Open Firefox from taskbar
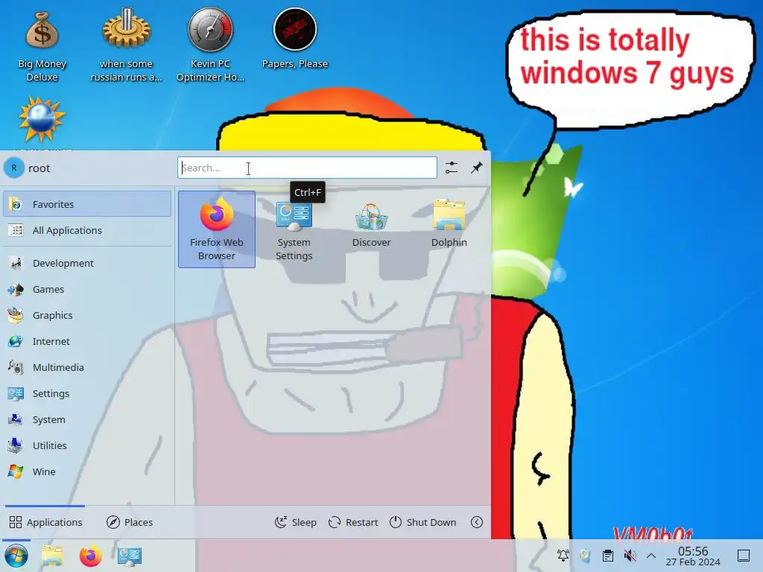 (90, 556)
